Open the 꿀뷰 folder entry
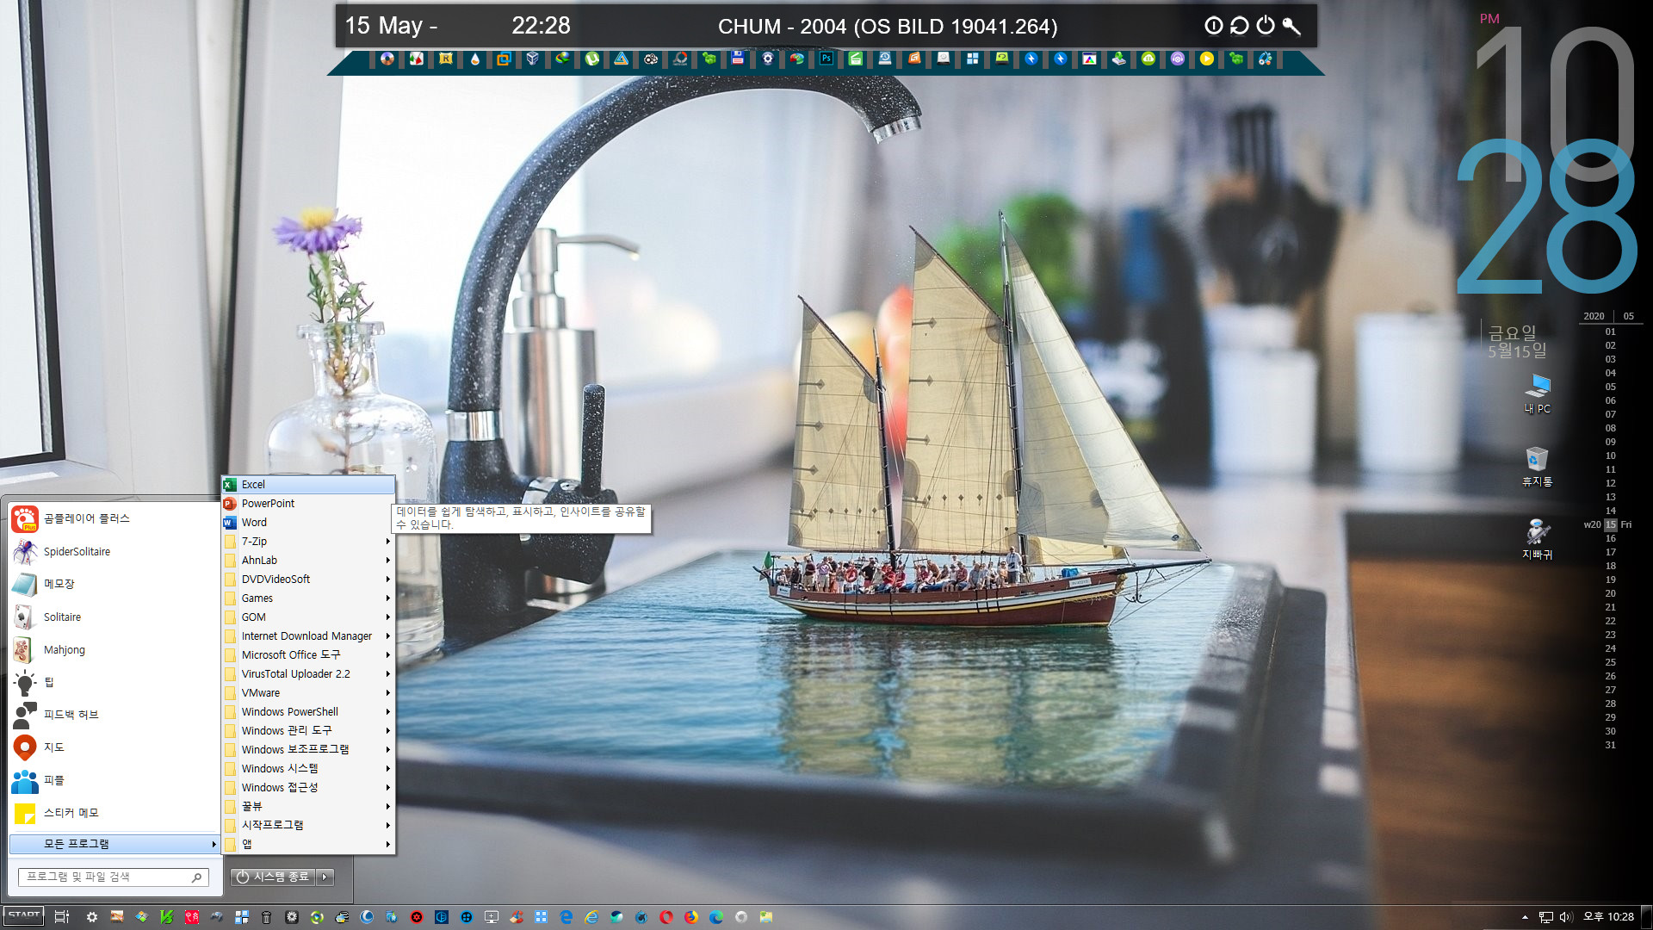The height and width of the screenshot is (930, 1653). tap(308, 807)
